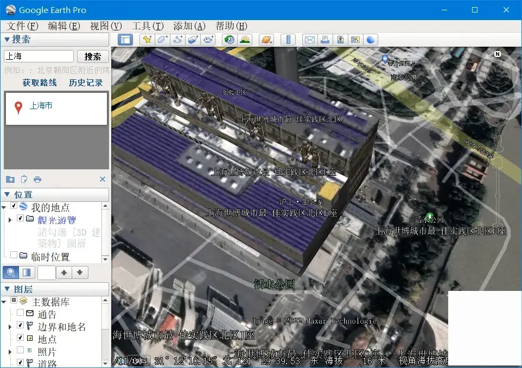The width and height of the screenshot is (522, 368).
Task: Collapse the 我的地点 tree node
Action: [x=4, y=207]
